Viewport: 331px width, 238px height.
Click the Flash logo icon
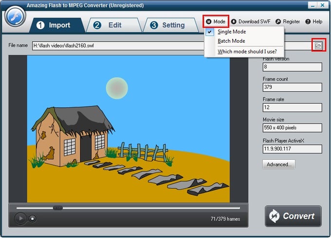15,17
